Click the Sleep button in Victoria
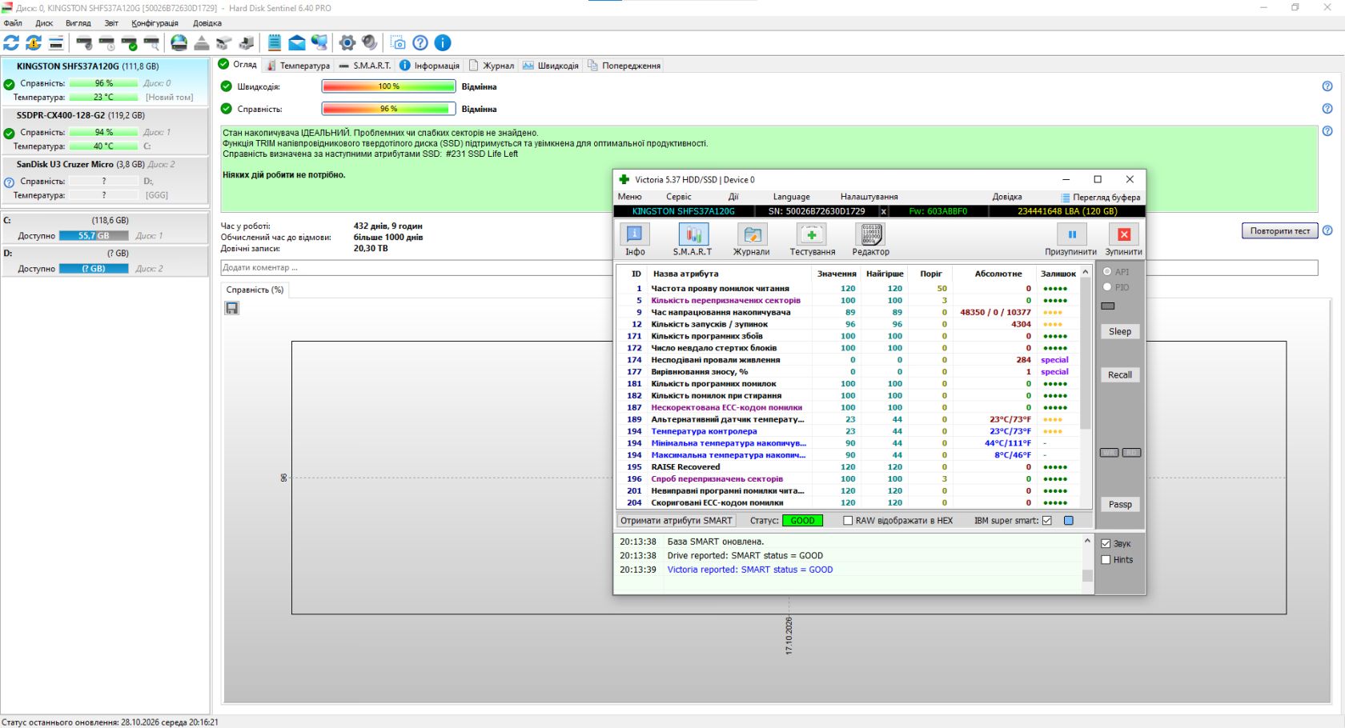Viewport: 1345px width, 728px height. pyautogui.click(x=1119, y=332)
